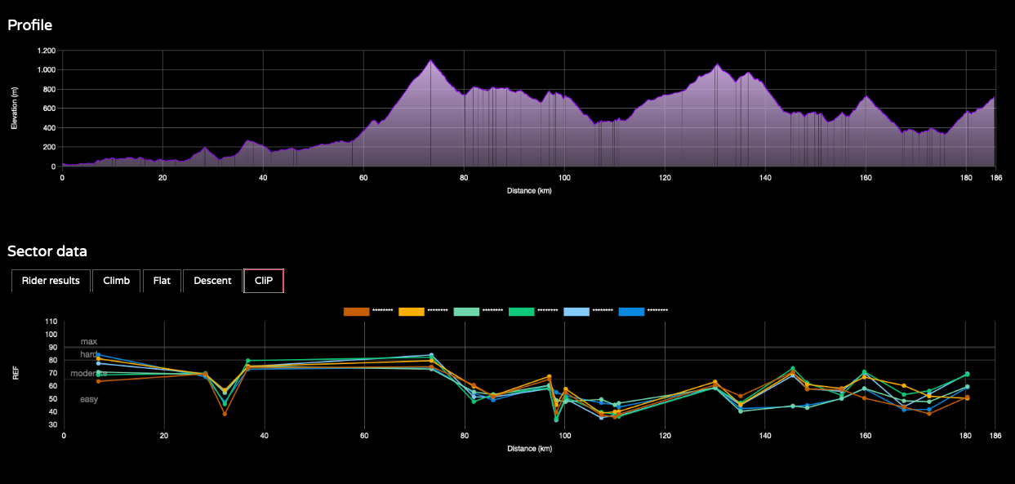The image size is (1015, 484).
Task: Toggle the dark blue legend swatch
Action: coord(631,311)
